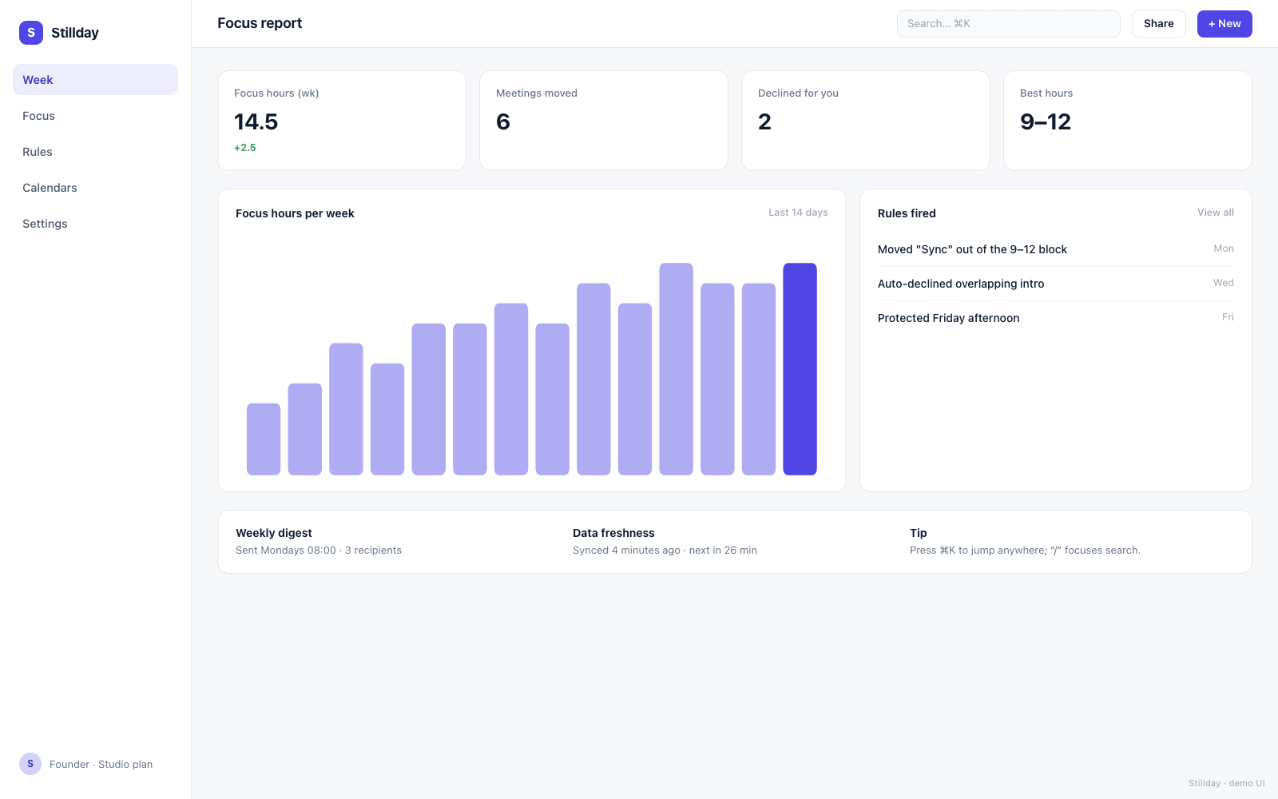Create a new item with + New
Screen dimensions: 1278x799
pos(1224,24)
